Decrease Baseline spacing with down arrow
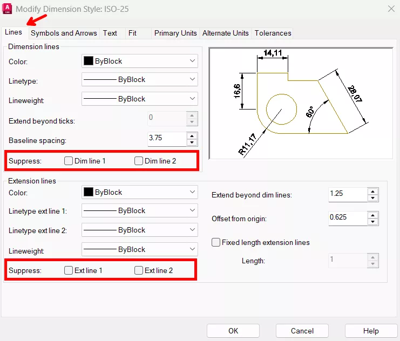400x341 pixels. tap(192, 142)
